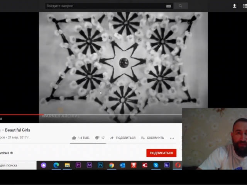Image resolution: width=247 pixels, height=185 pixels.
Task: Open Microsoft Edge from taskbar
Action: [x=56, y=165]
